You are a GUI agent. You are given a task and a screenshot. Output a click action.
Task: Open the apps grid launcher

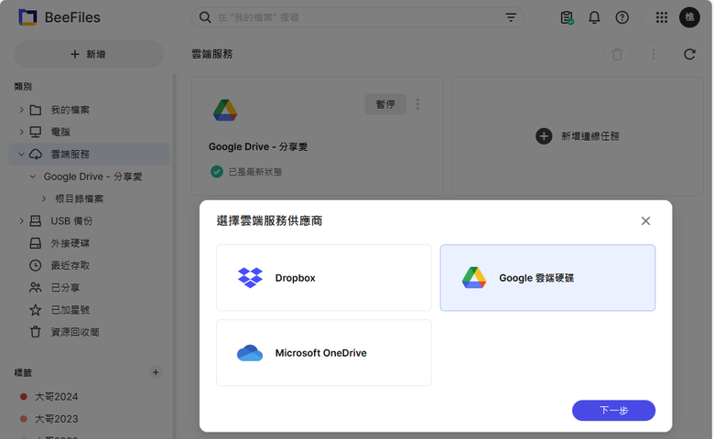661,17
